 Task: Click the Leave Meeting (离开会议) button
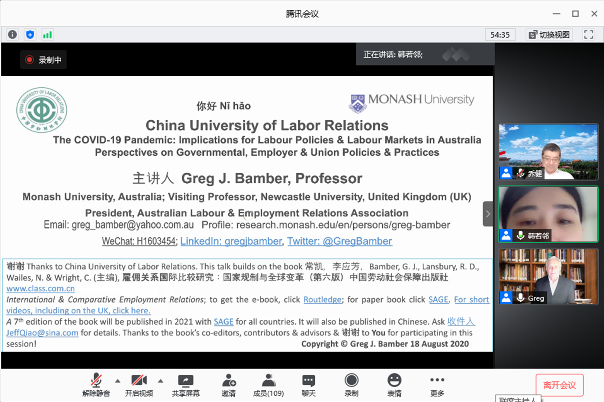pos(559,385)
